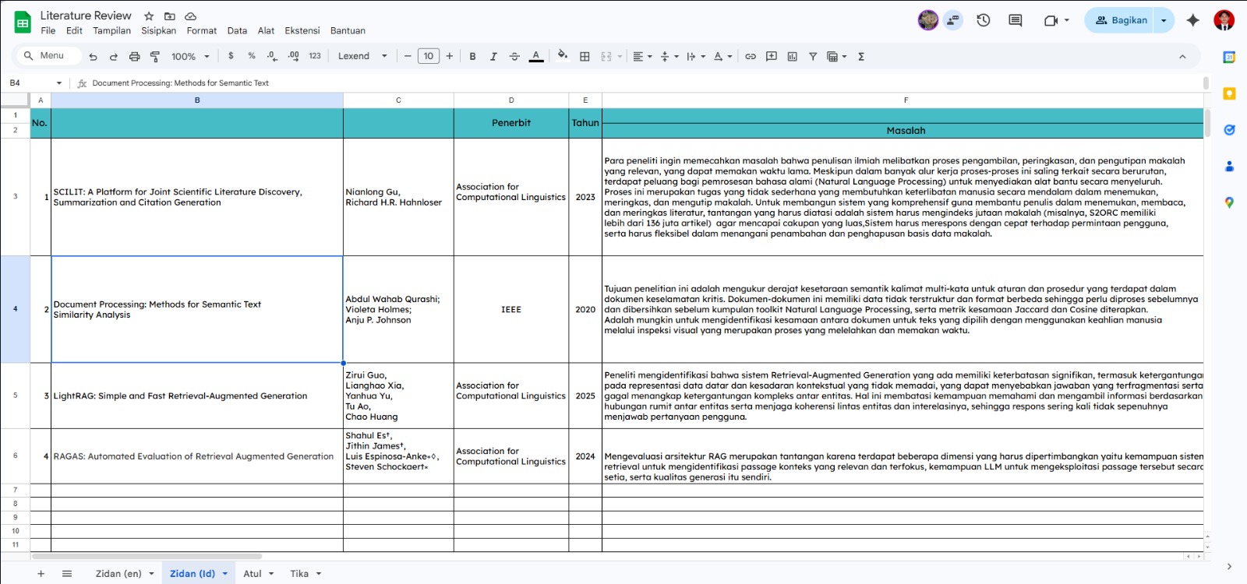Open the comments icon in the header

pos(1016,20)
